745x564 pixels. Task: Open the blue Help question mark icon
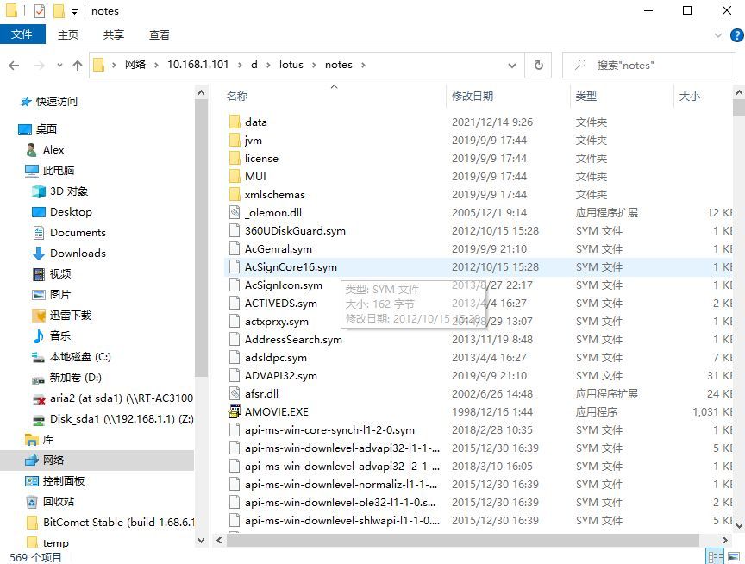[737, 35]
